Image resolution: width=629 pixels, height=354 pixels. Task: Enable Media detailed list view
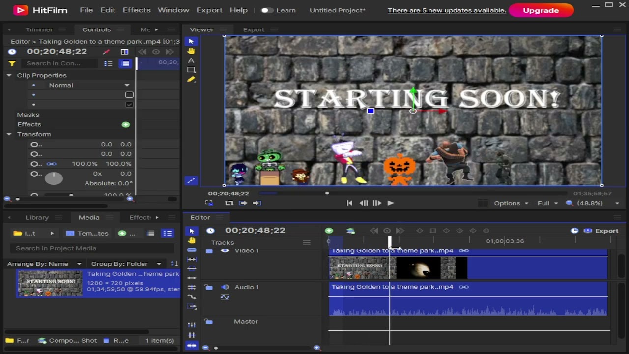pos(168,233)
